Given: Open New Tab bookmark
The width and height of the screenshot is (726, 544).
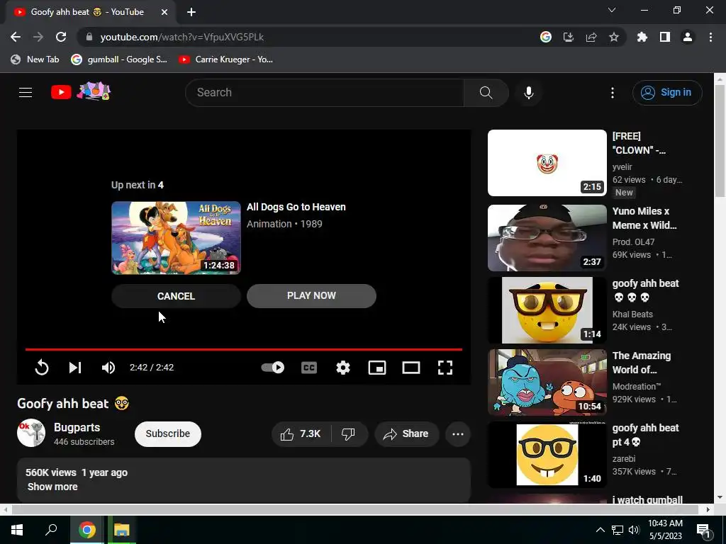Looking at the screenshot, I should 35,59.
